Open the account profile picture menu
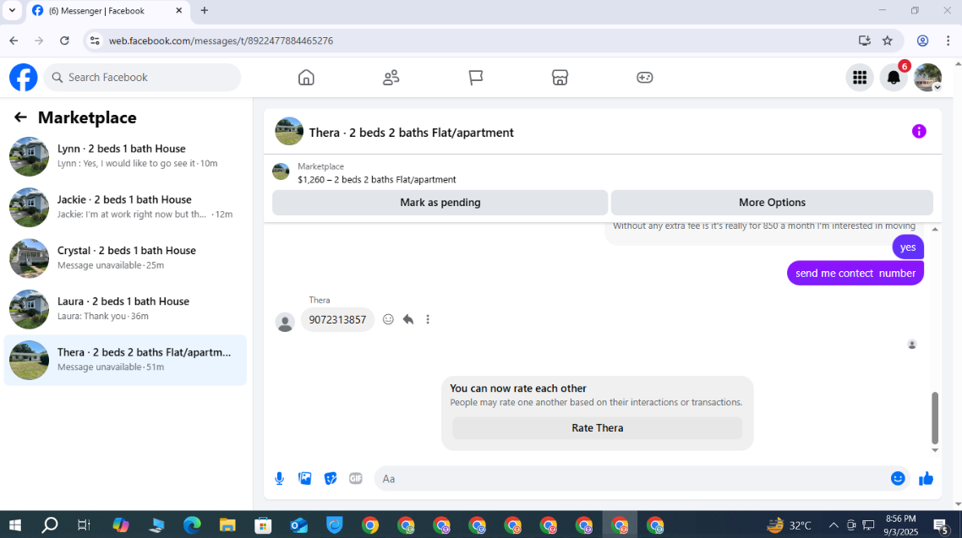Screen dimensions: 962x538 click(927, 77)
